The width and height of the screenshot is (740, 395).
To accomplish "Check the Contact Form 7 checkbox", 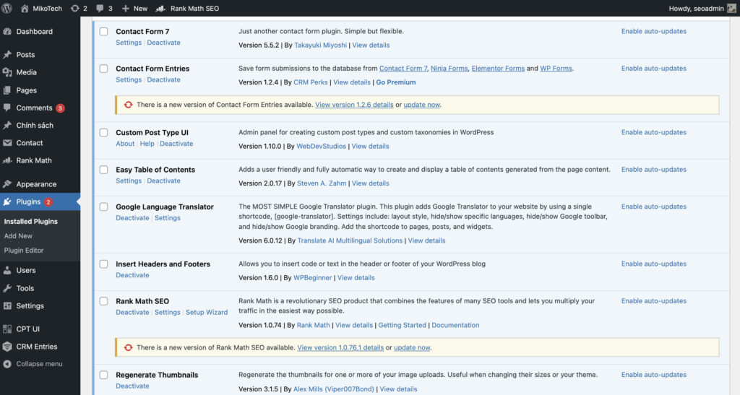I will click(x=103, y=32).
